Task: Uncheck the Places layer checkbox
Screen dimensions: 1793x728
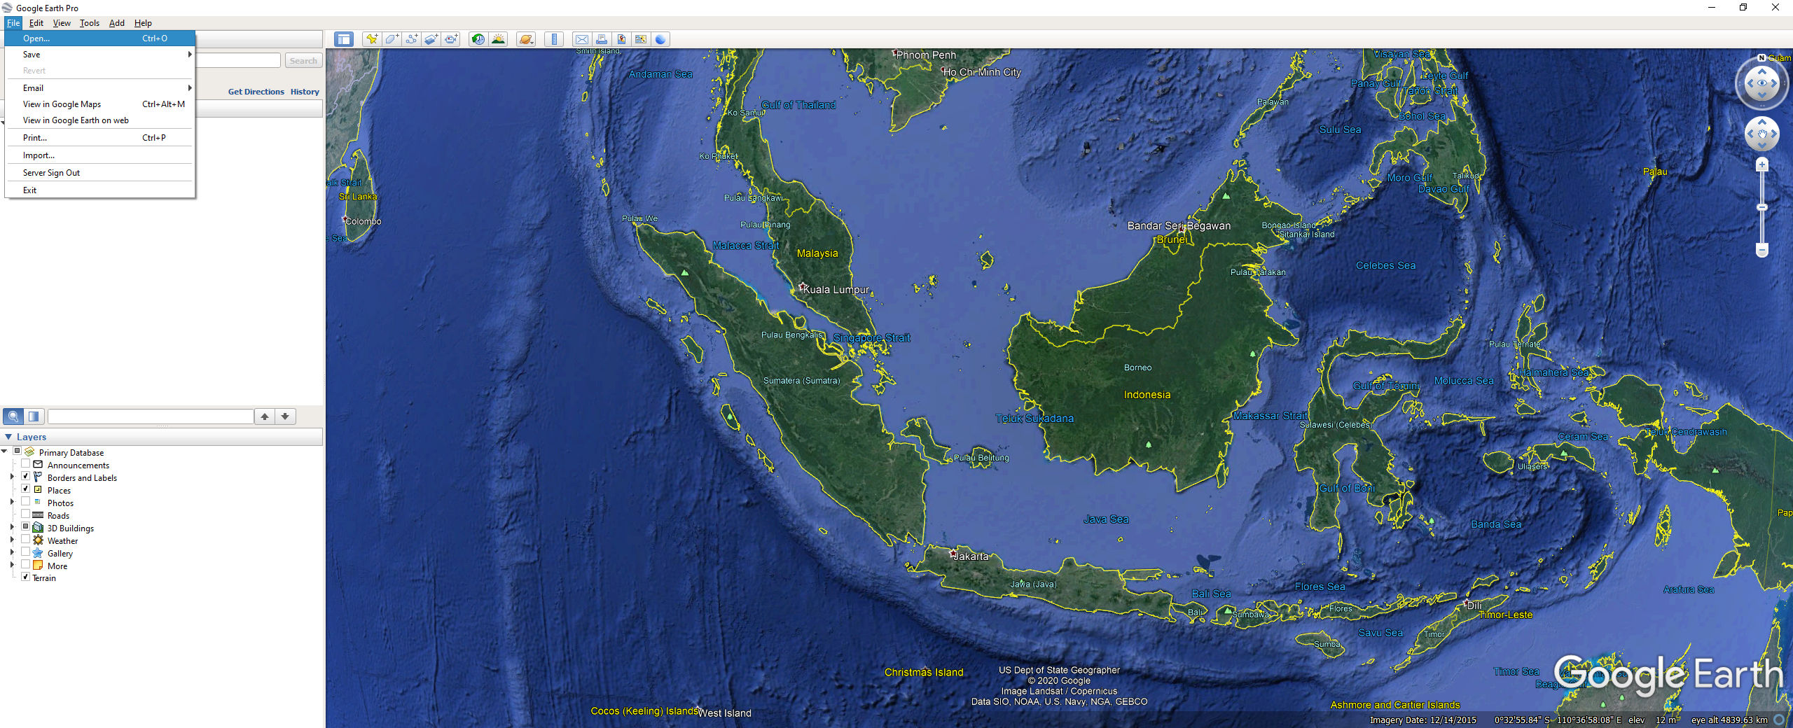Action: [x=26, y=489]
